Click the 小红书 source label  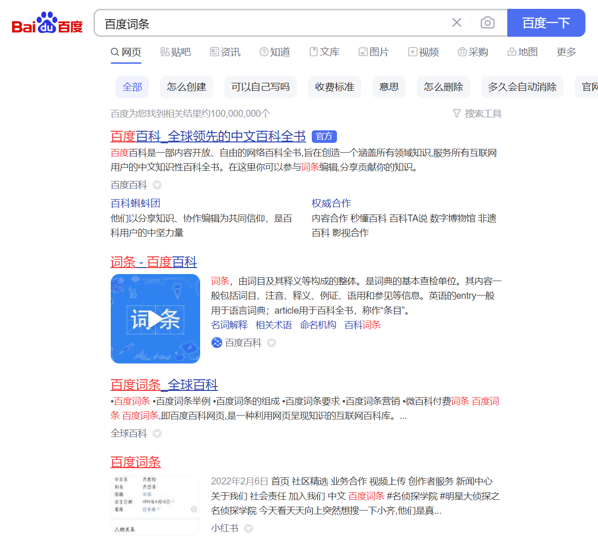225,528
